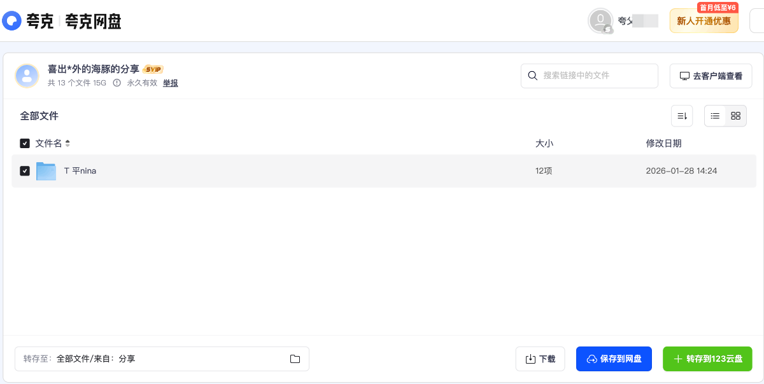Uncheck the T 平nina folder checkbox

tap(25, 170)
